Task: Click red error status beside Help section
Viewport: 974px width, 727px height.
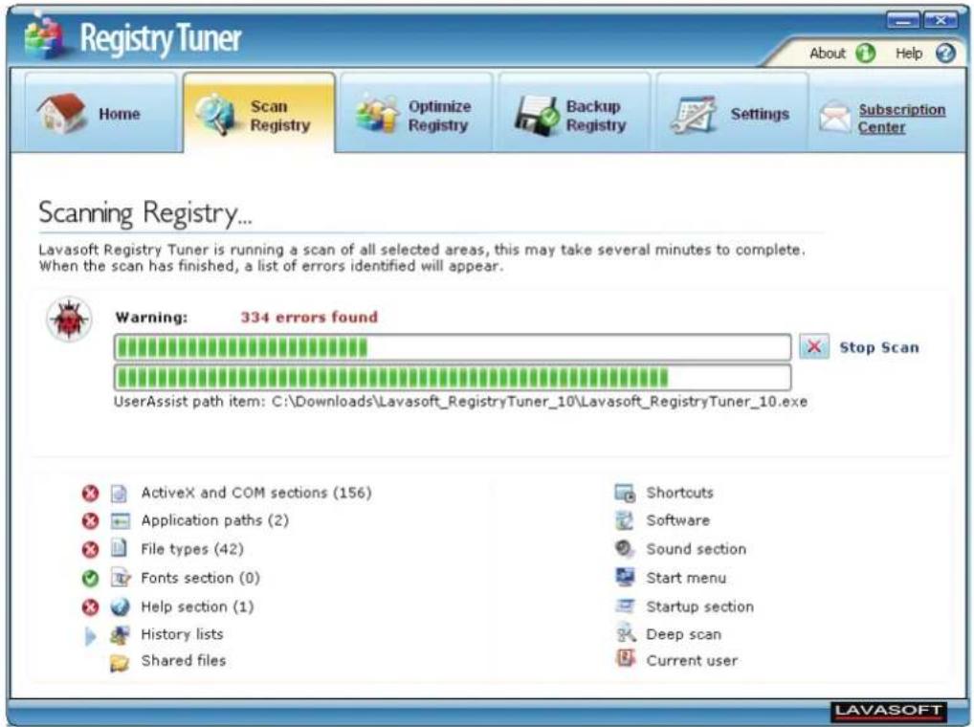Action: tap(90, 606)
